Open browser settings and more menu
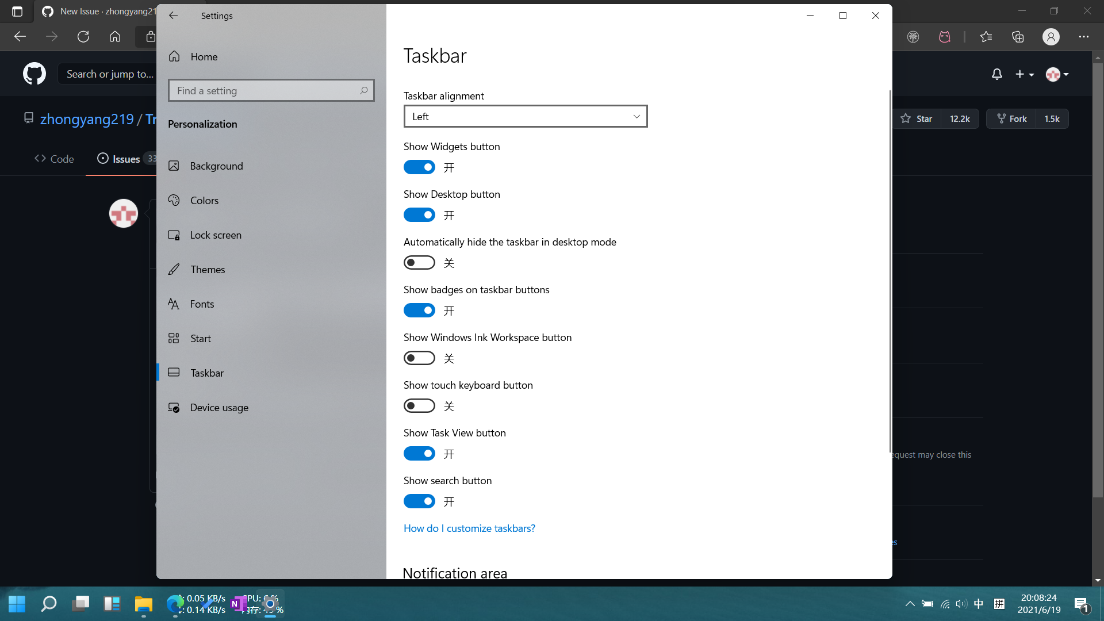Image resolution: width=1104 pixels, height=621 pixels. tap(1084, 37)
